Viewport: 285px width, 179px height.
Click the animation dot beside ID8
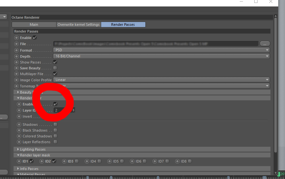click(177, 161)
